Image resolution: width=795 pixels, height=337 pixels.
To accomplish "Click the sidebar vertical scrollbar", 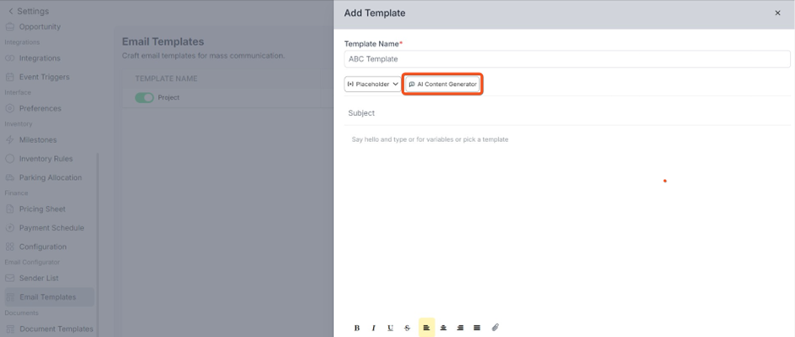I will [x=97, y=243].
